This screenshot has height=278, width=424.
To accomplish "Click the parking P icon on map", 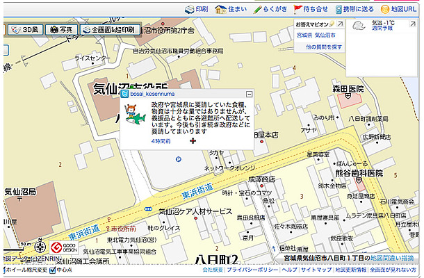I will (x=179, y=160).
